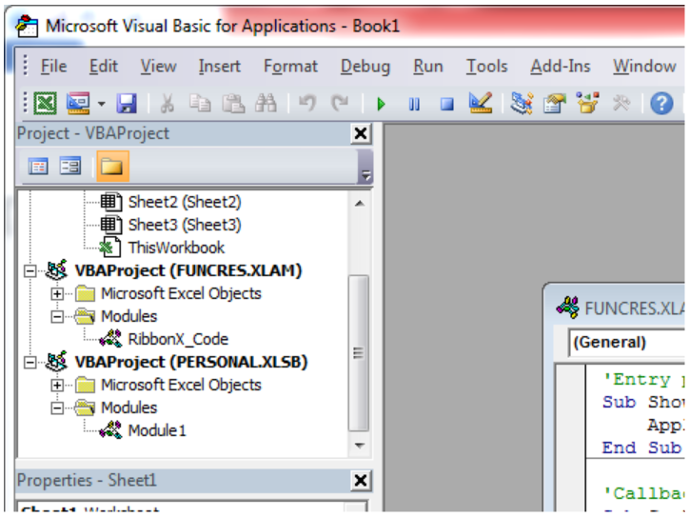Open the Window menu
Screen dimensions: 689x517
point(644,67)
